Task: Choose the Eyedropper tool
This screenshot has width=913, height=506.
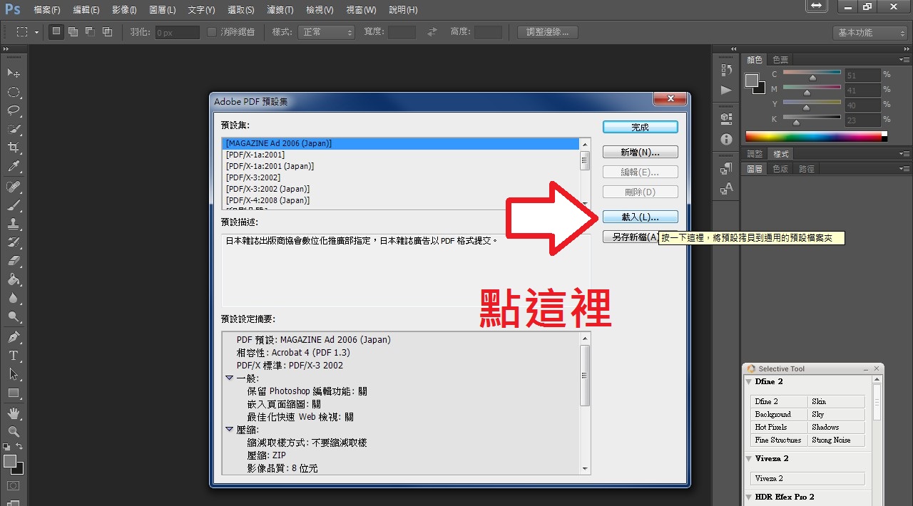Action: point(14,167)
